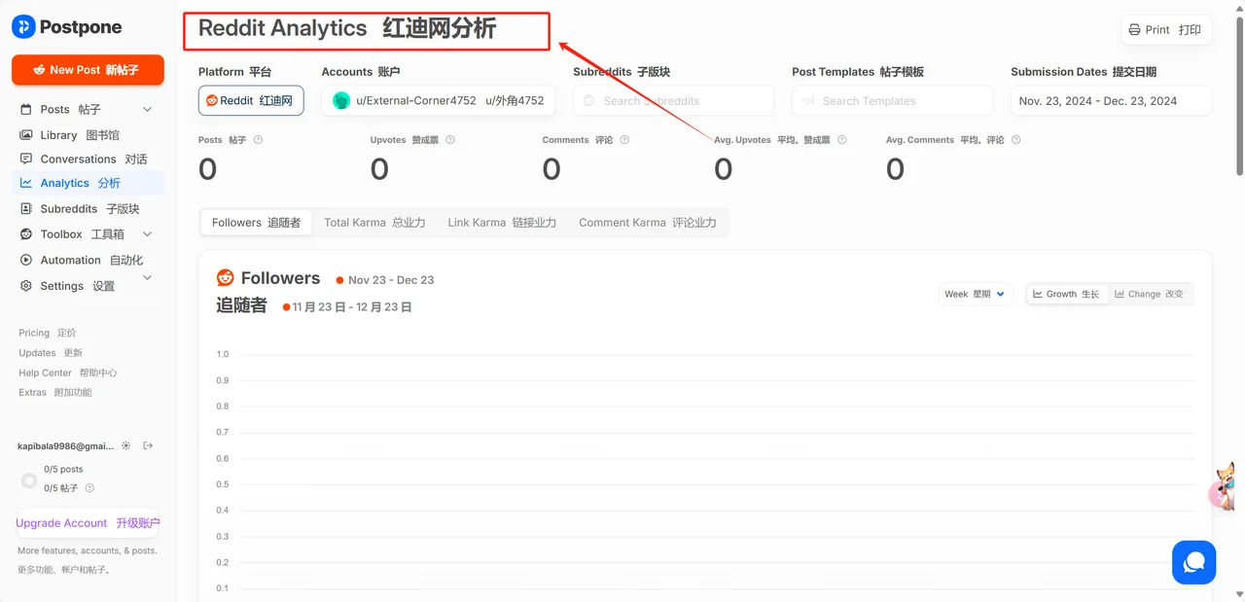Click the "Nov 23 - Dec 23" chart legend

(x=391, y=280)
